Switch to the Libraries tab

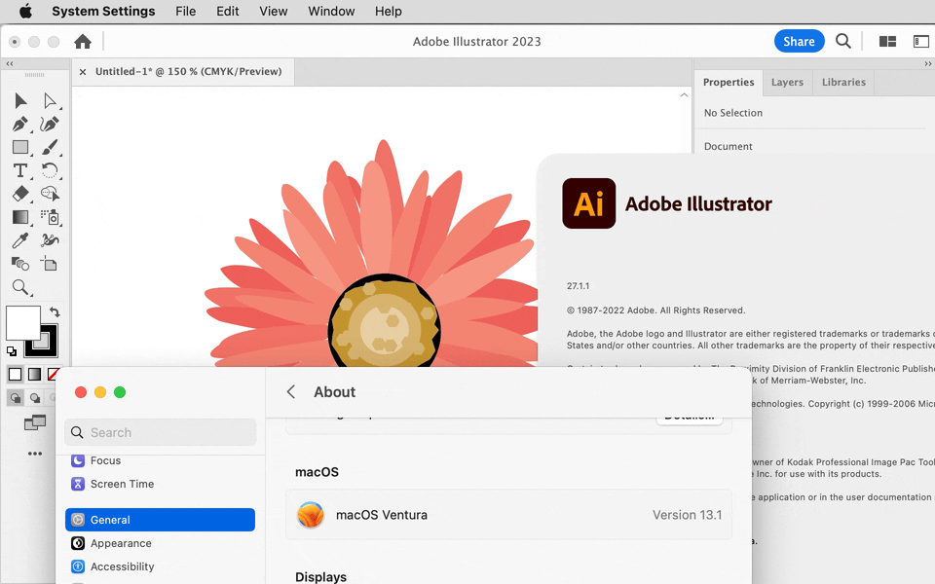843,82
